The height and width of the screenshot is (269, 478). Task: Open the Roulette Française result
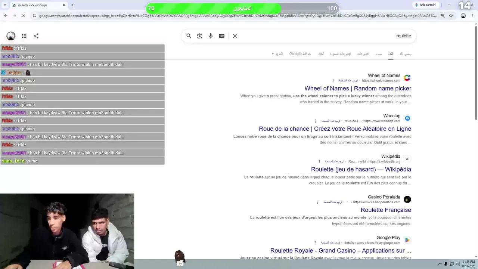(x=386, y=210)
